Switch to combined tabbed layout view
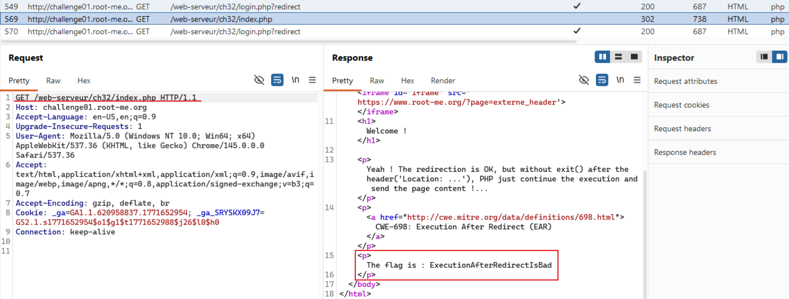 click(x=634, y=57)
